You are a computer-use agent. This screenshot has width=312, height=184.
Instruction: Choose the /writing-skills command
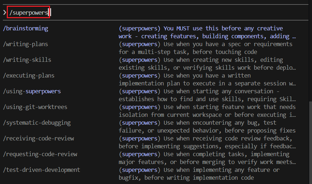(x=27, y=60)
